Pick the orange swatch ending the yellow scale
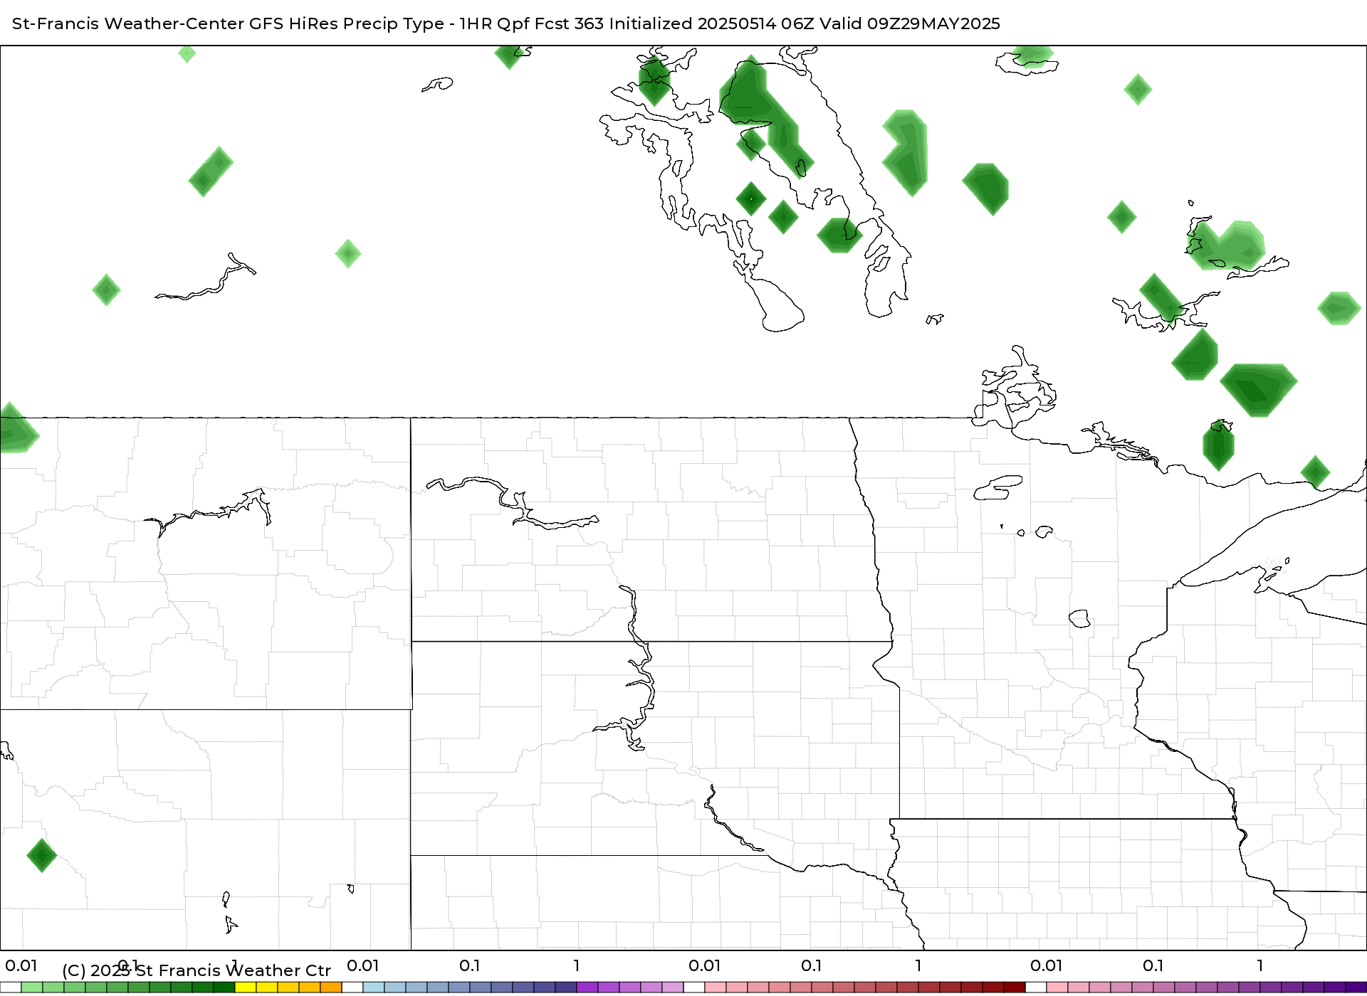The image size is (1367, 996). [x=331, y=987]
